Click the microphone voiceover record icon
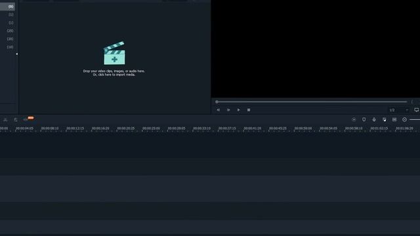The height and width of the screenshot is (236, 420). [374, 119]
